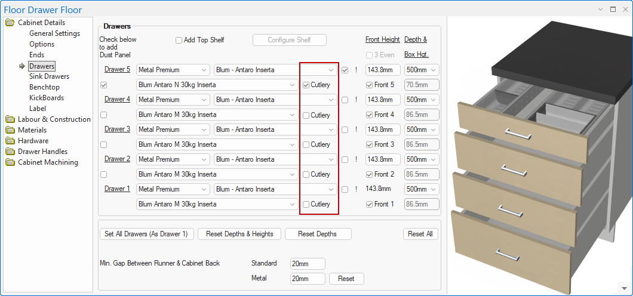This screenshot has width=633, height=296.
Task: Open the Label page
Action: 38,109
